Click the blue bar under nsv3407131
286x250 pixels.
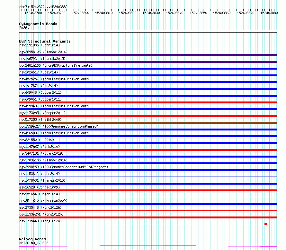click(148, 157)
